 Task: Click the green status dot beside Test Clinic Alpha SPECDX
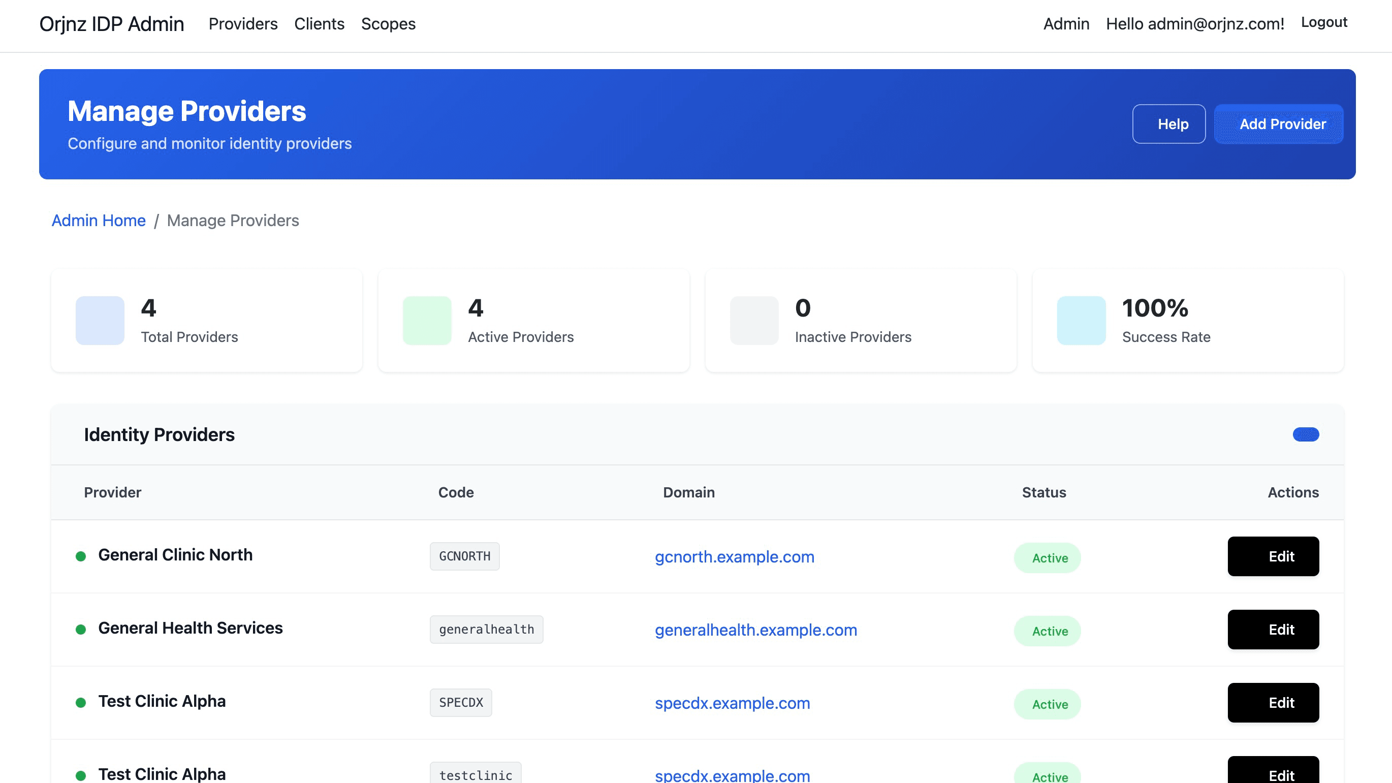81,703
